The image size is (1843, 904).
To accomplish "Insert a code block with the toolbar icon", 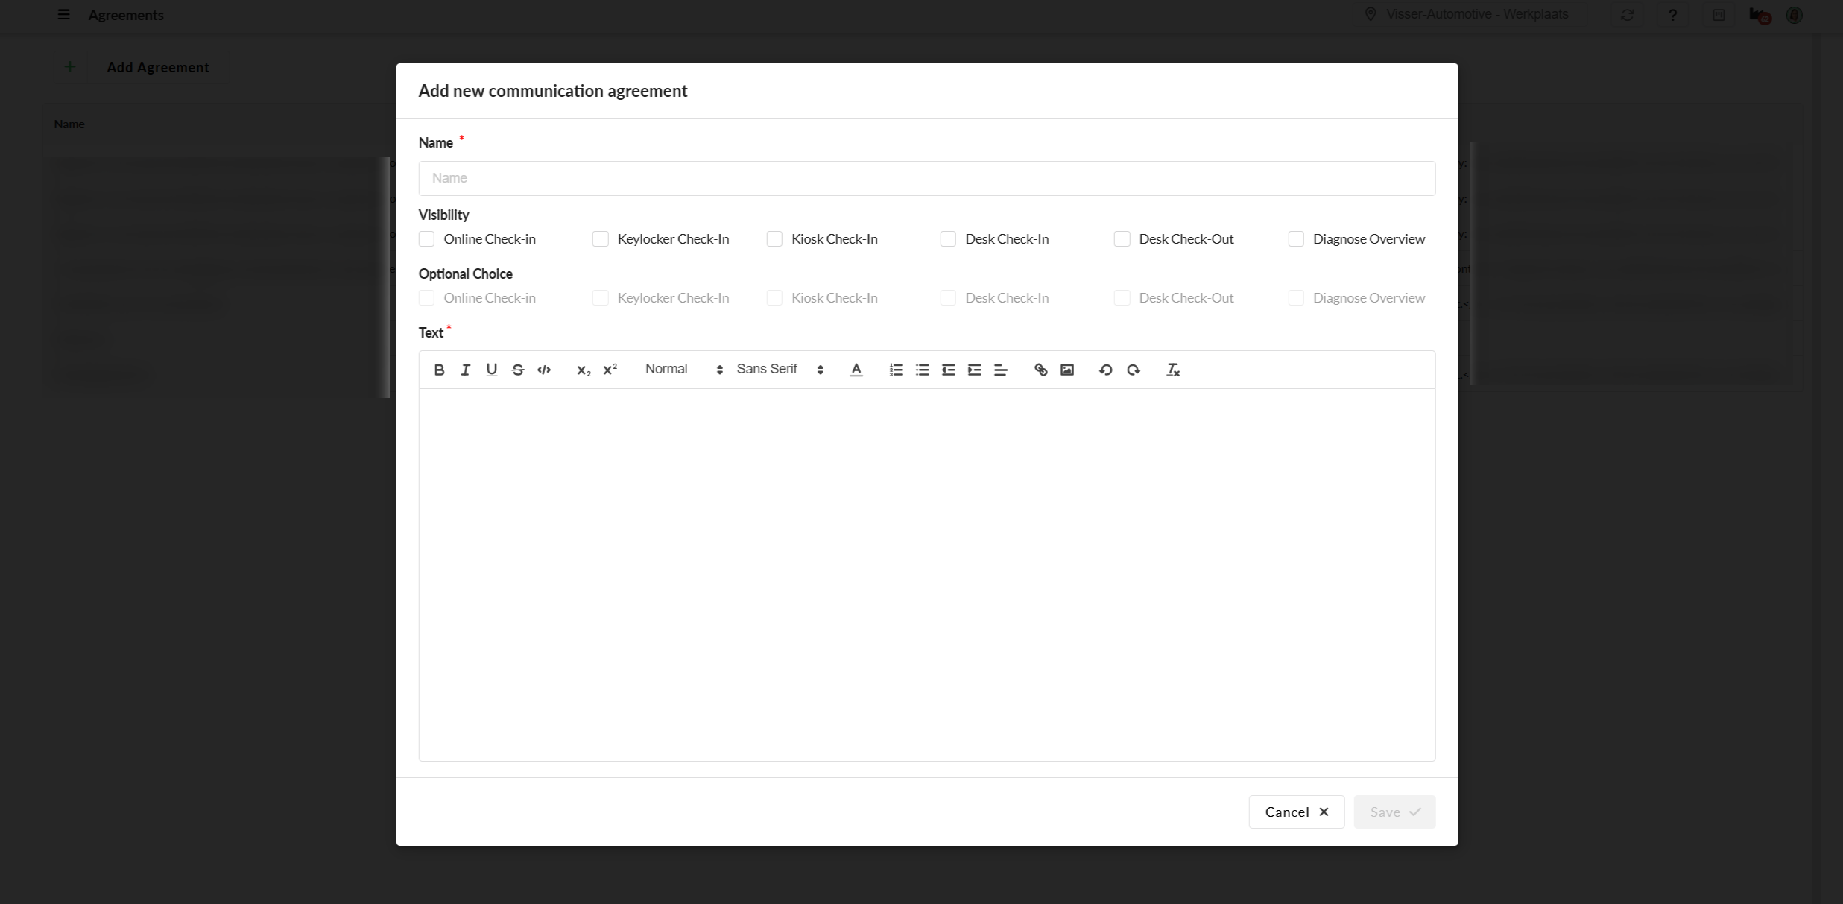I will 544,370.
